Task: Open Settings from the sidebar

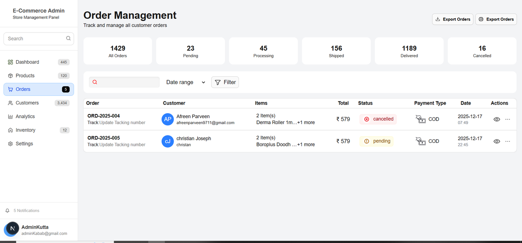Action: (39, 144)
